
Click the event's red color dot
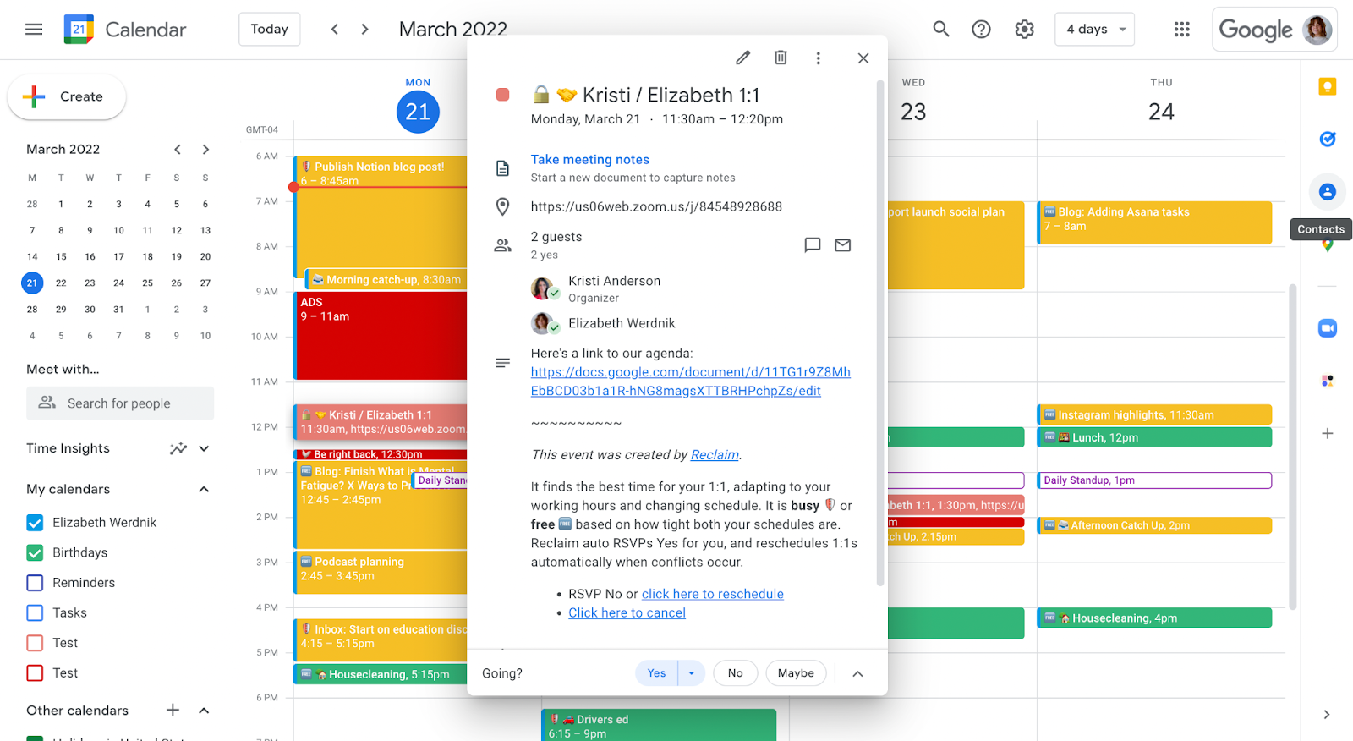pyautogui.click(x=502, y=95)
